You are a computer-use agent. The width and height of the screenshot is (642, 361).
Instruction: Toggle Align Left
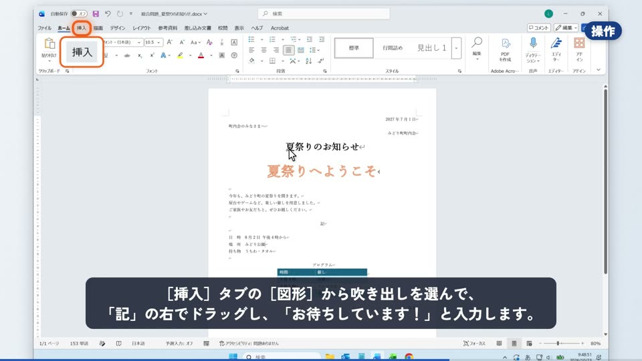point(251,50)
